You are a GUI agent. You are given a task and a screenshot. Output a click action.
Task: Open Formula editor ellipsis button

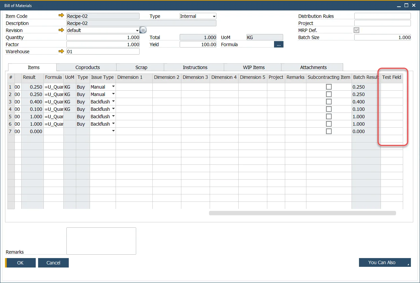click(278, 44)
